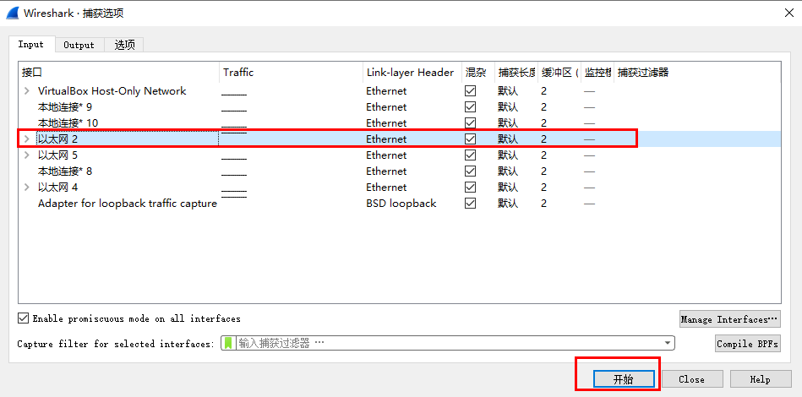Switch to the Input tab
The image size is (802, 397).
coord(31,45)
